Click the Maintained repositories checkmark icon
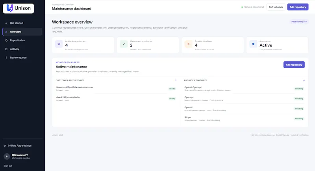 (124, 44)
